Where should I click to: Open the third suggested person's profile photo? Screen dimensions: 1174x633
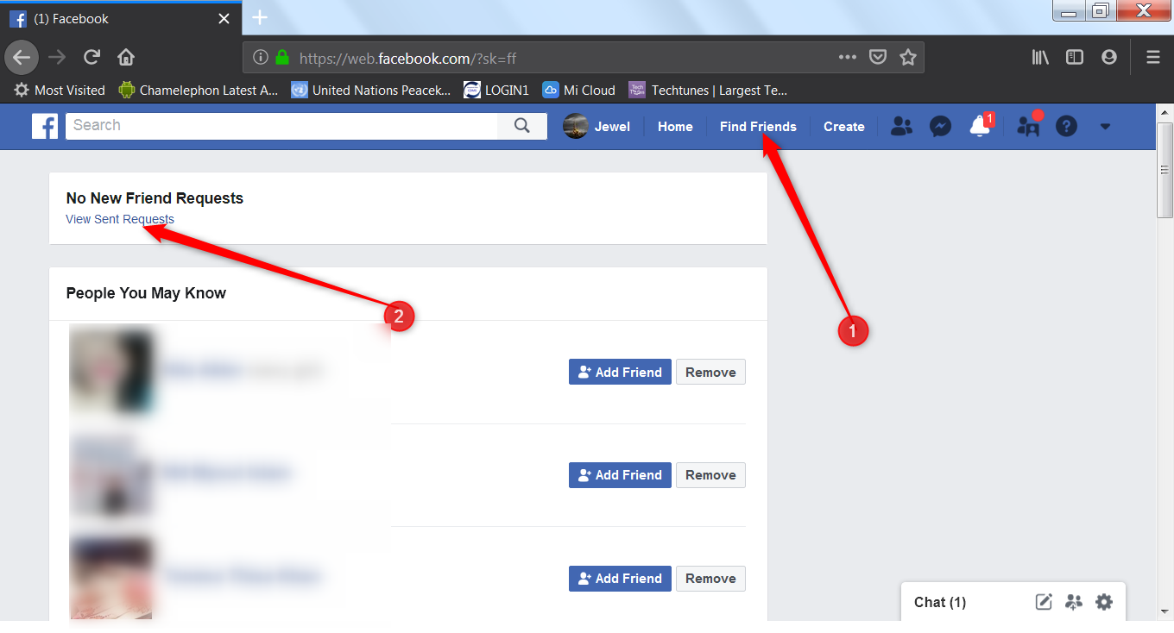click(x=110, y=578)
